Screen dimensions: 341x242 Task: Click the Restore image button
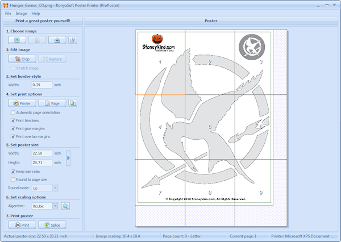point(52,59)
